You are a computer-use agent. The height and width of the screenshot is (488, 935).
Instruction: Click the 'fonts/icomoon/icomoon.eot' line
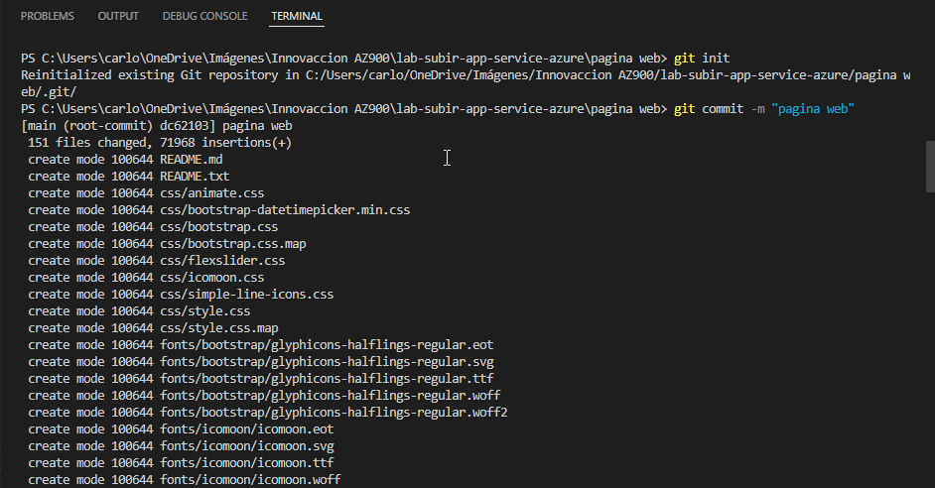(181, 429)
